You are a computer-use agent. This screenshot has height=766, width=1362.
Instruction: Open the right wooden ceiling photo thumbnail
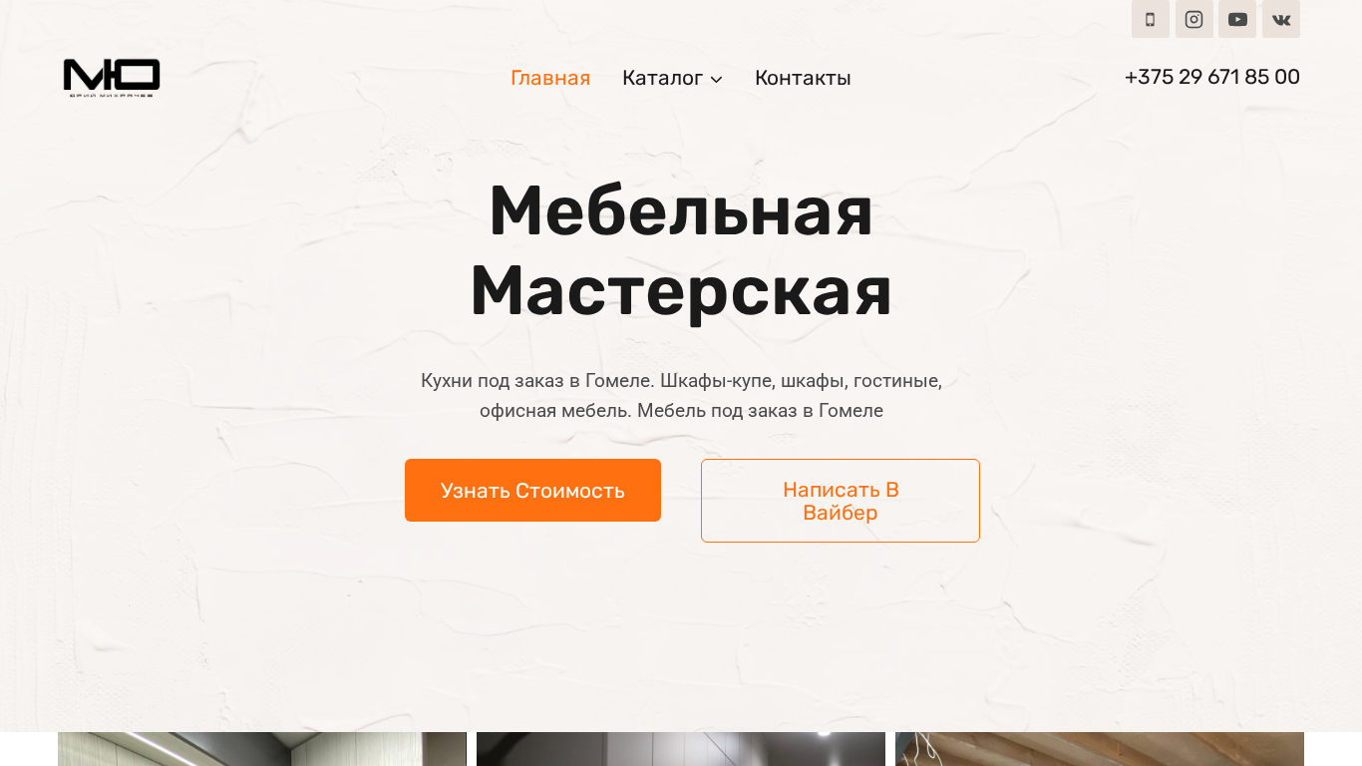click(1100, 749)
